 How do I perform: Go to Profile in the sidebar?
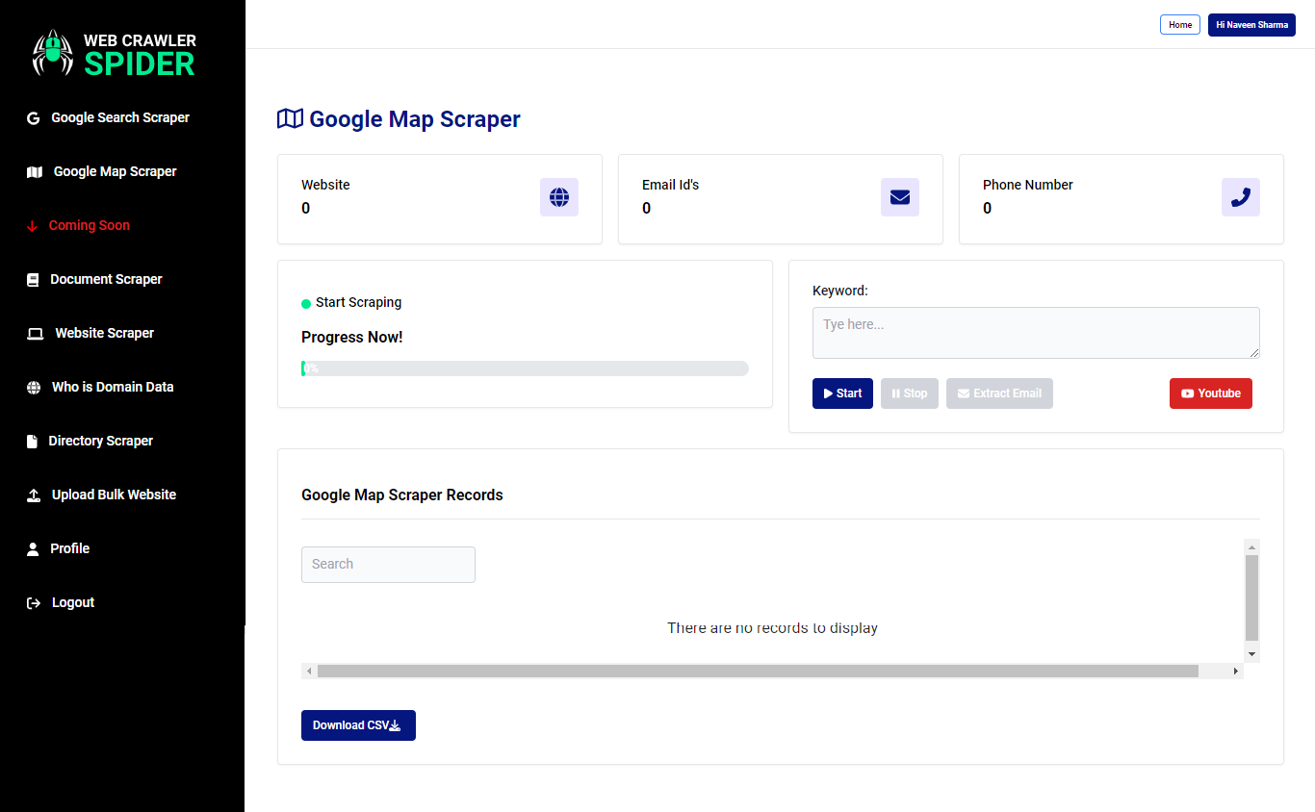coord(69,548)
